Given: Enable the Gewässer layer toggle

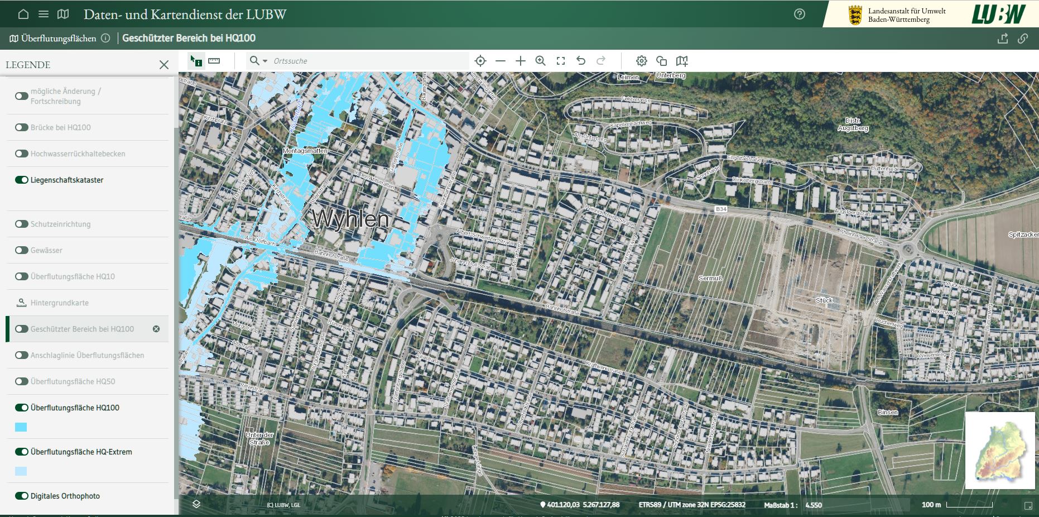Looking at the screenshot, I should point(22,250).
